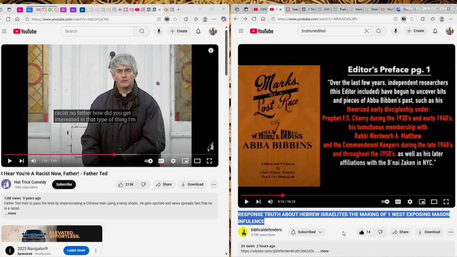Screen dimensions: 457x257
Task: Switch to 'Psalm' tab in right browser
Action: [341, 9]
